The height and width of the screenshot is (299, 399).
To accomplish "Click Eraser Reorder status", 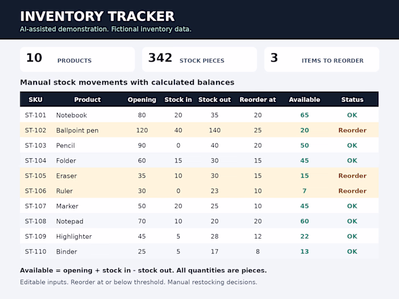I will point(352,175).
